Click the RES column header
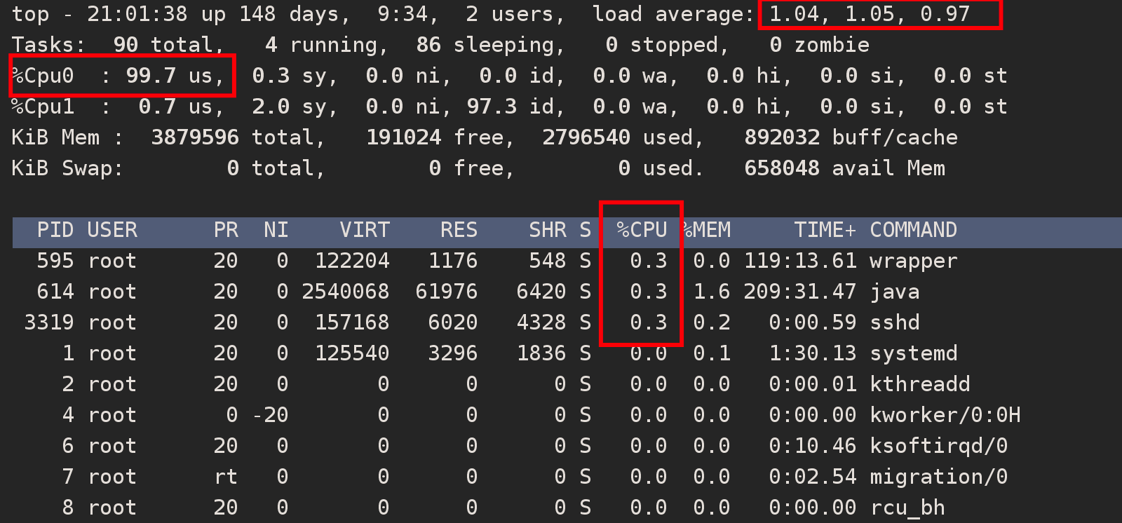Image resolution: width=1122 pixels, height=523 pixels. click(x=459, y=230)
